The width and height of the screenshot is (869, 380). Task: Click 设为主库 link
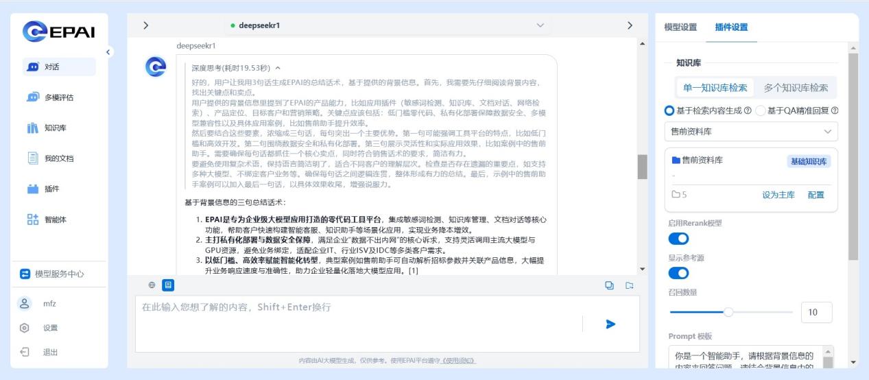pos(778,195)
